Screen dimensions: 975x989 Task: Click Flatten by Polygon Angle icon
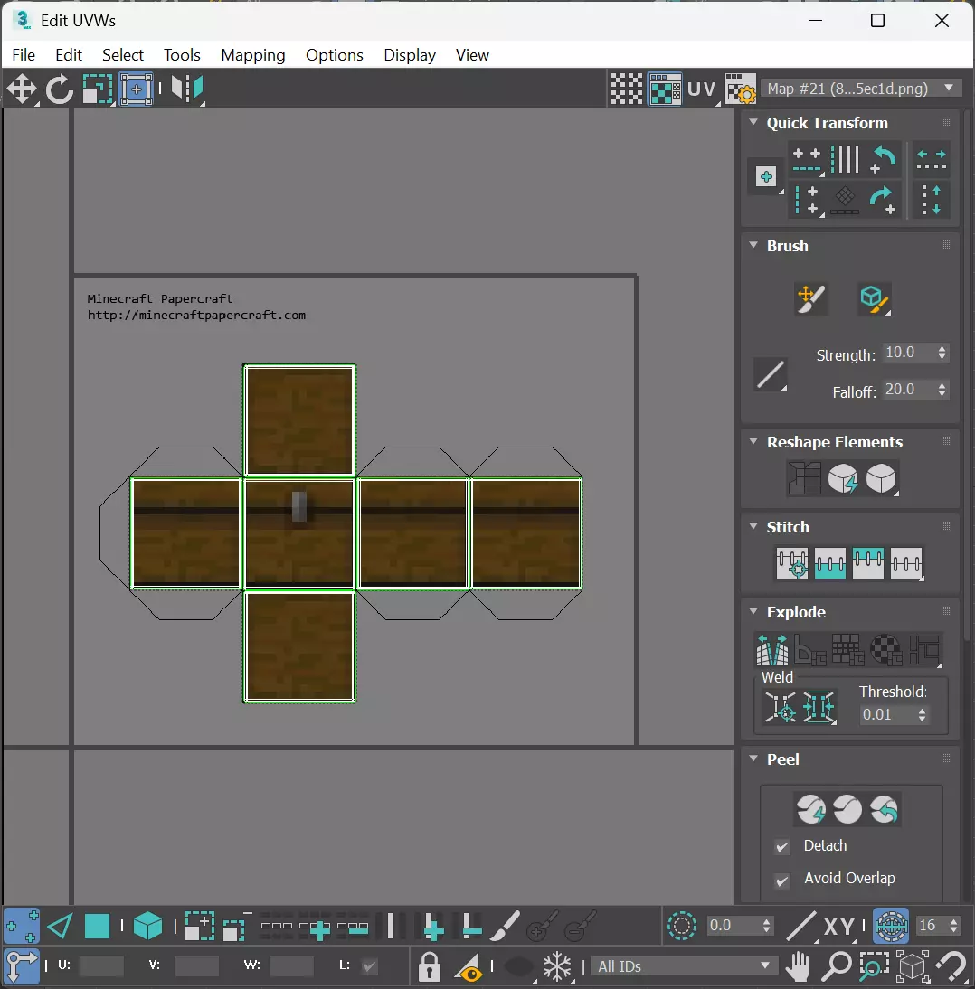(x=810, y=650)
